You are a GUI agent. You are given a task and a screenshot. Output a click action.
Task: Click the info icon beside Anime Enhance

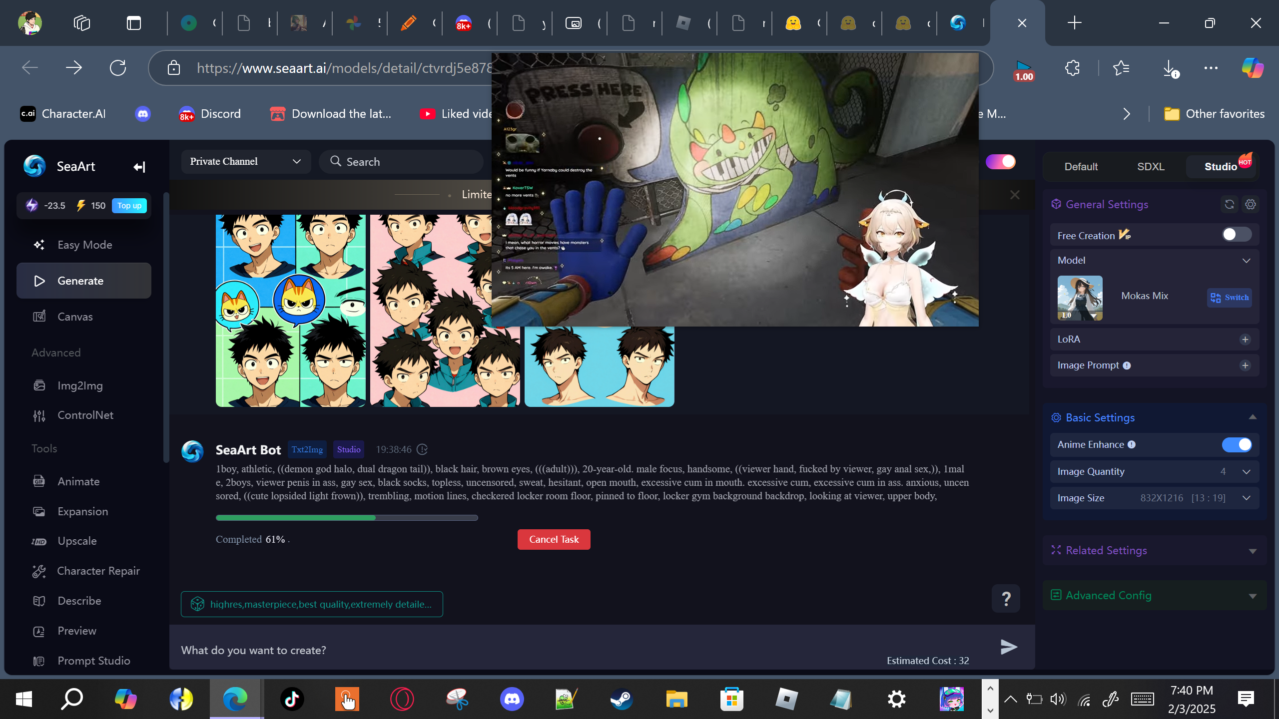pyautogui.click(x=1132, y=445)
